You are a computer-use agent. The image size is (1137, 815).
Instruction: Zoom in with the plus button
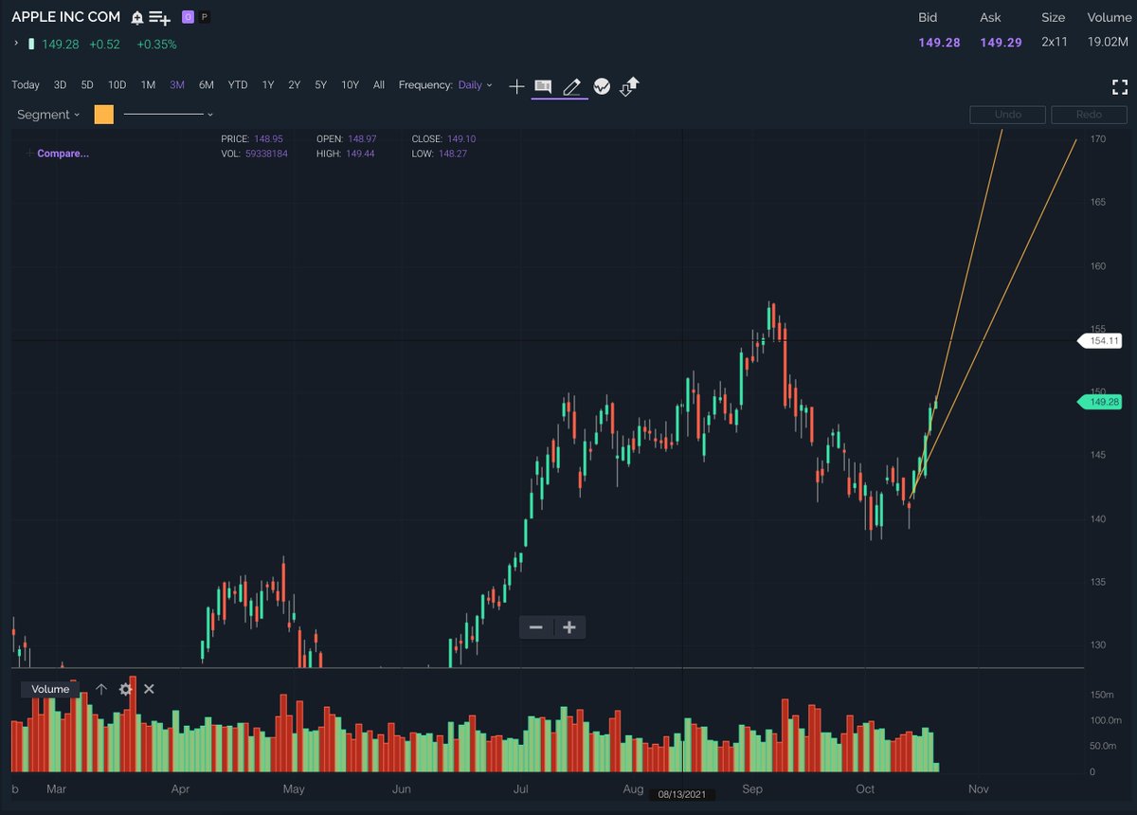point(569,627)
